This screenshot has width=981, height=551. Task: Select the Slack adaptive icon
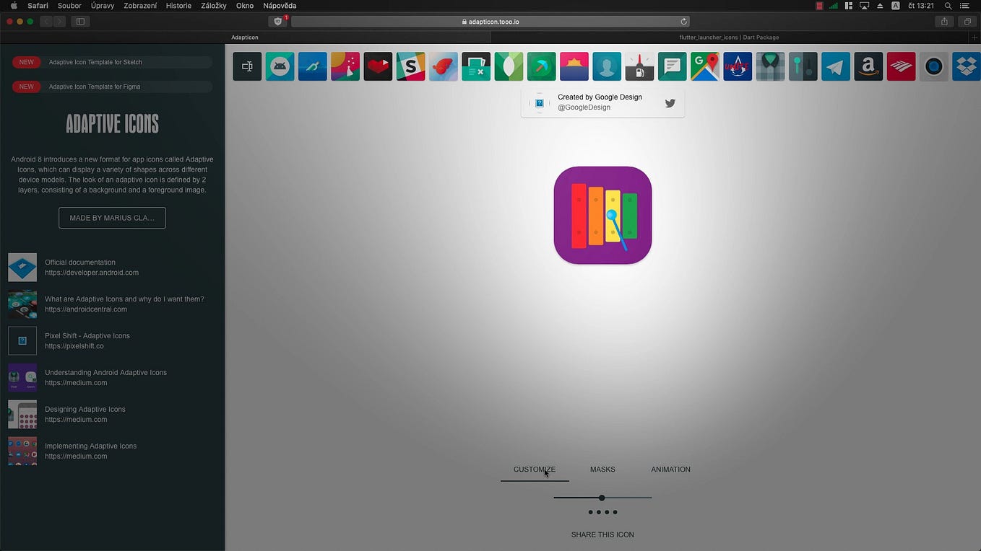click(x=410, y=66)
